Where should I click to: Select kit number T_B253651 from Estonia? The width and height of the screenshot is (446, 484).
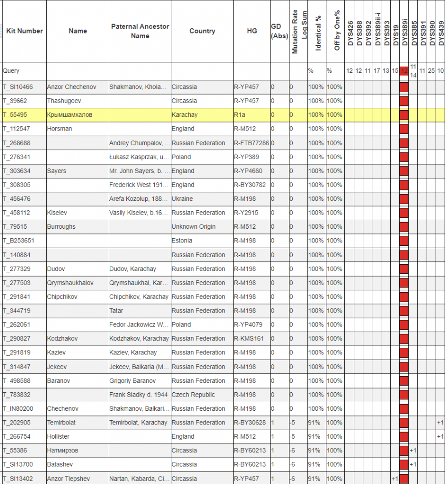pyautogui.click(x=18, y=241)
